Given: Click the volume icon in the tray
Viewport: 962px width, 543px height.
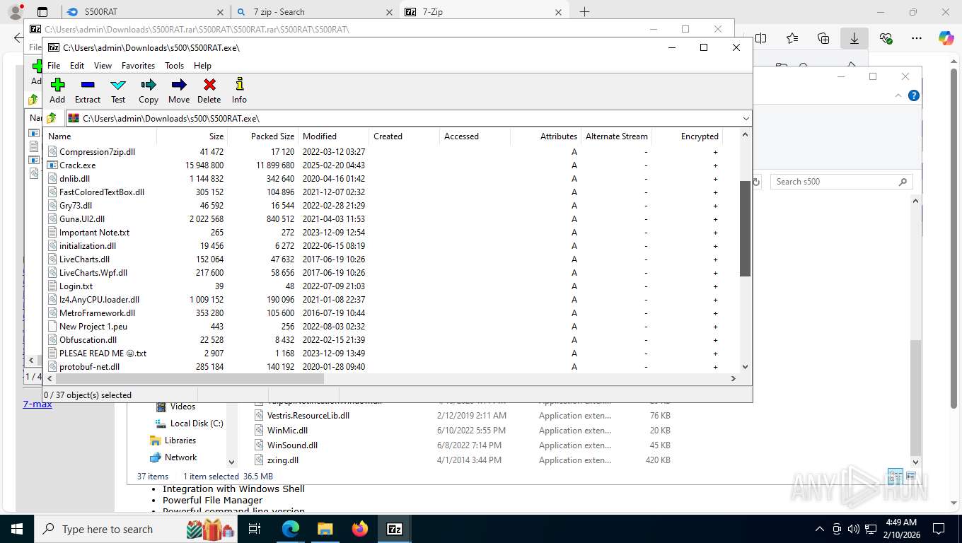Looking at the screenshot, I should tap(854, 529).
